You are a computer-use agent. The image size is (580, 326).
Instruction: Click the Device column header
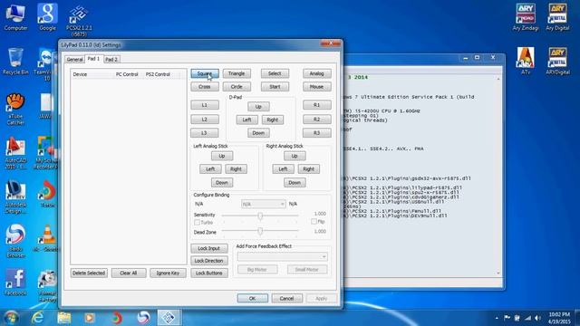coord(92,74)
